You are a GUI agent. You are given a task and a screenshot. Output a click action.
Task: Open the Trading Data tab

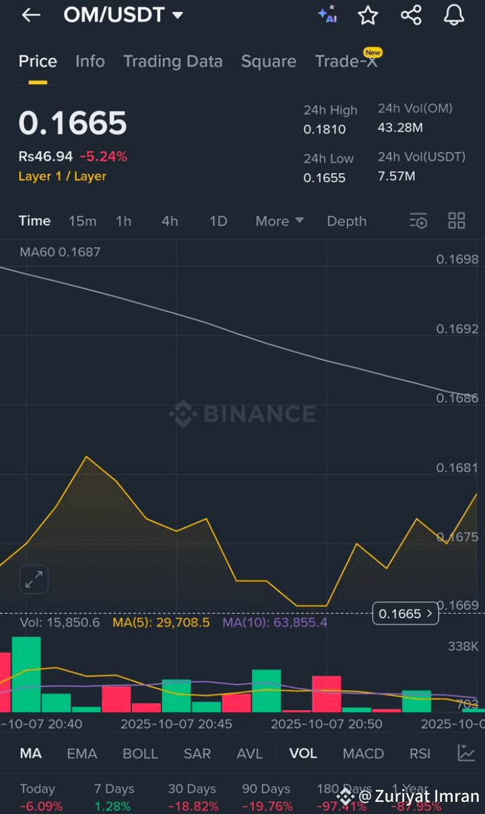[x=172, y=61]
